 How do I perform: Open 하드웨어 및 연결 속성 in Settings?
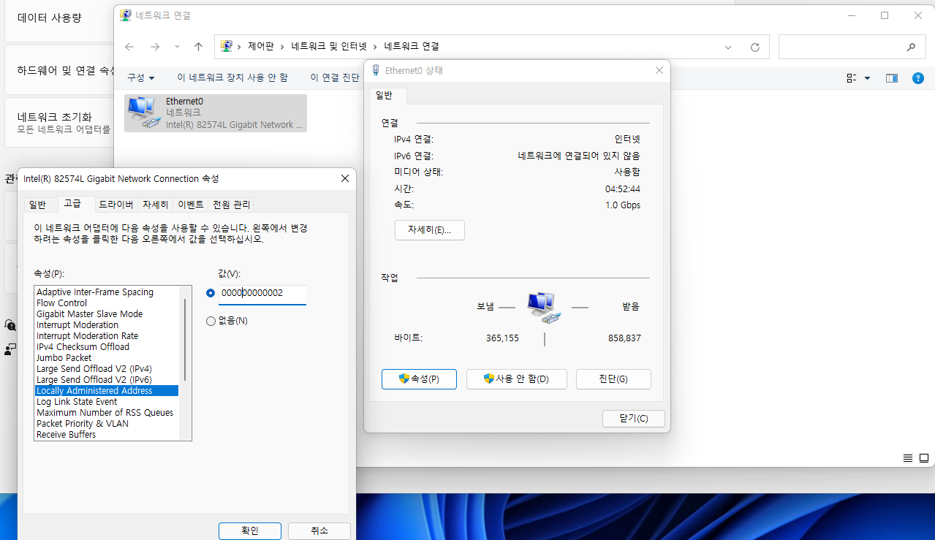(x=59, y=70)
